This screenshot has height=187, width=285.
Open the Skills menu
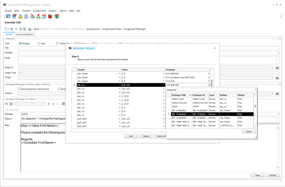(17, 11)
